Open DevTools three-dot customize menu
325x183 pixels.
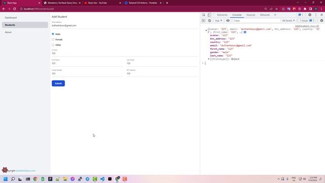click(x=316, y=15)
